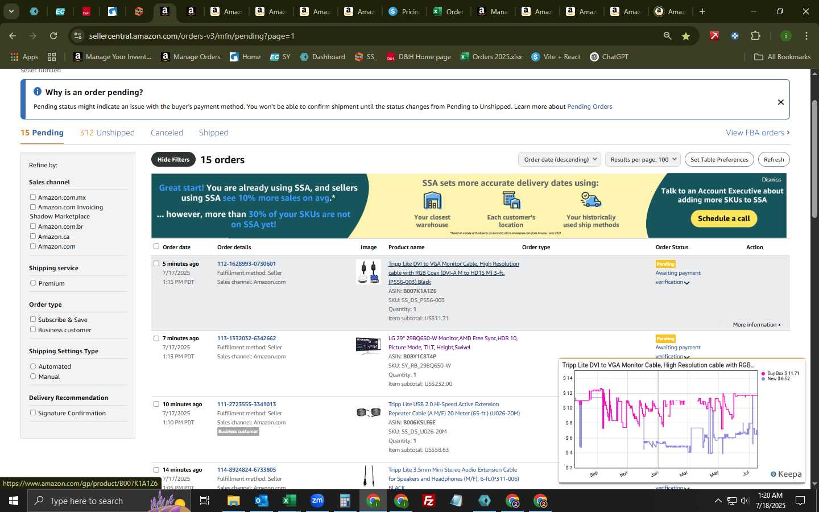Dismiss the pending order info banner
Screen dimensions: 819x512
click(x=780, y=102)
